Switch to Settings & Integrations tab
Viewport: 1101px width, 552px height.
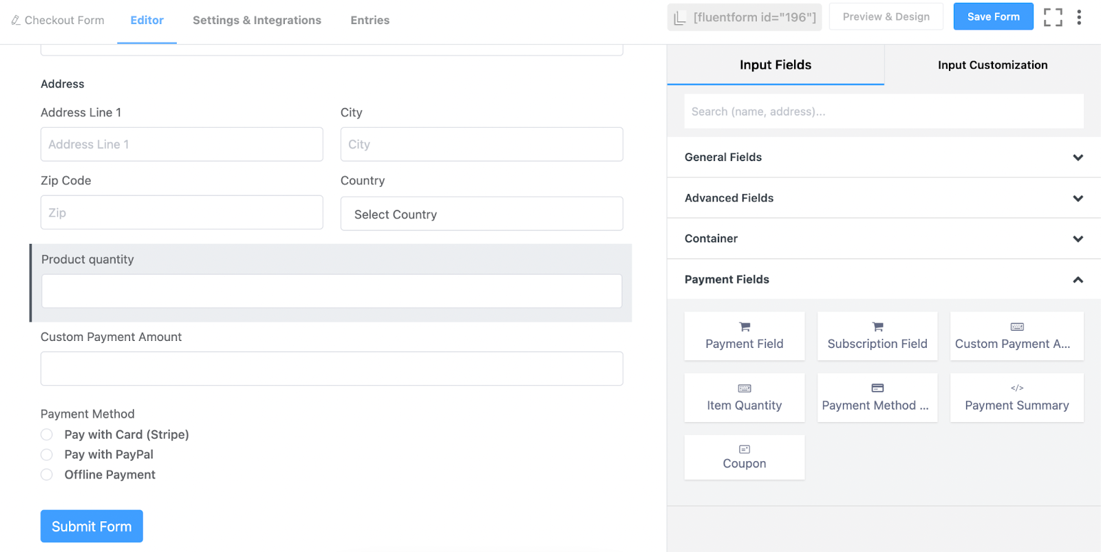point(257,21)
